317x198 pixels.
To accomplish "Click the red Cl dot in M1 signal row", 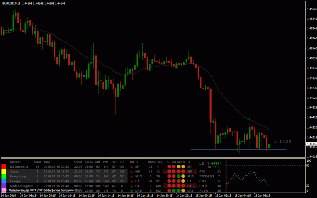I will pyautogui.click(x=169, y=167).
